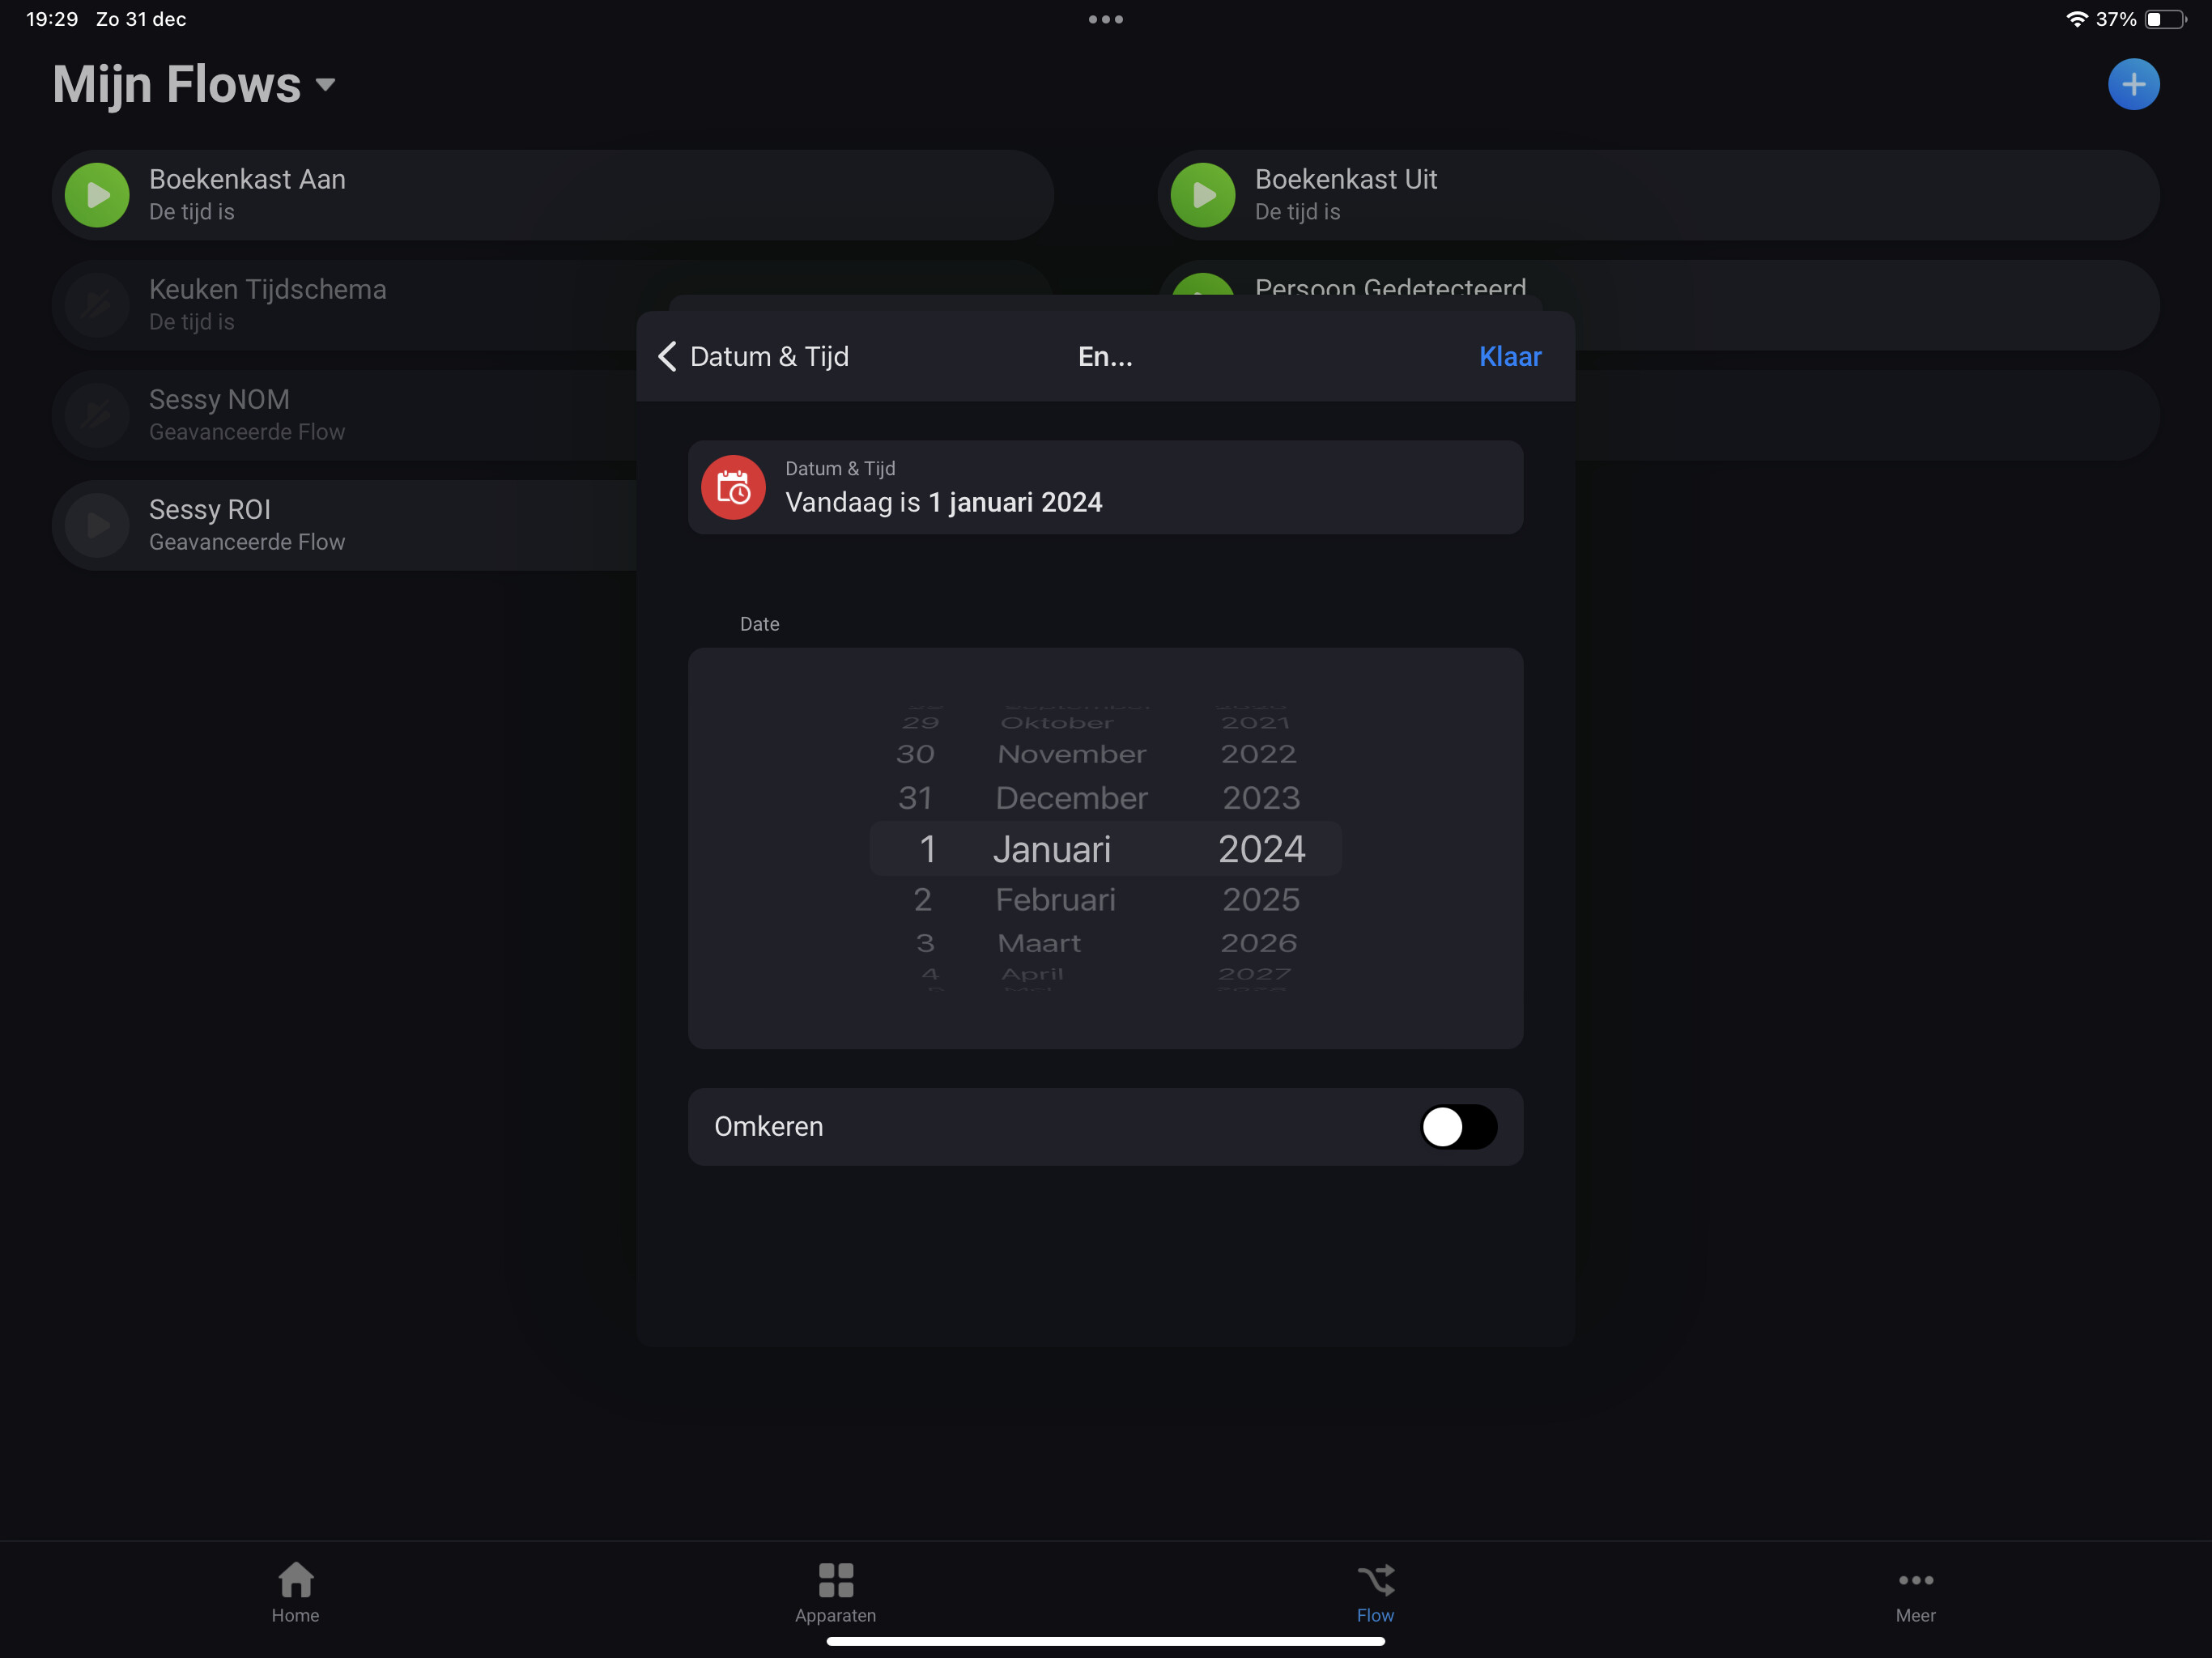This screenshot has height=1658, width=2212.
Task: Expand the Mijn Flows dropdown arrow
Action: point(325,85)
